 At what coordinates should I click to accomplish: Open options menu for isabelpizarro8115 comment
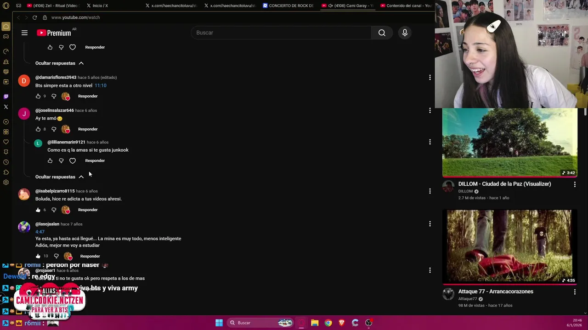click(x=430, y=191)
